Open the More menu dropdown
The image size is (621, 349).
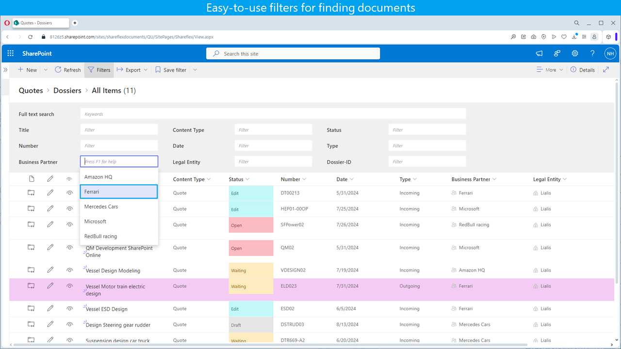tap(550, 70)
